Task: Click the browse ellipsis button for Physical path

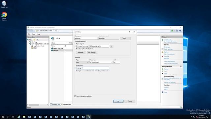Action: click(111, 46)
